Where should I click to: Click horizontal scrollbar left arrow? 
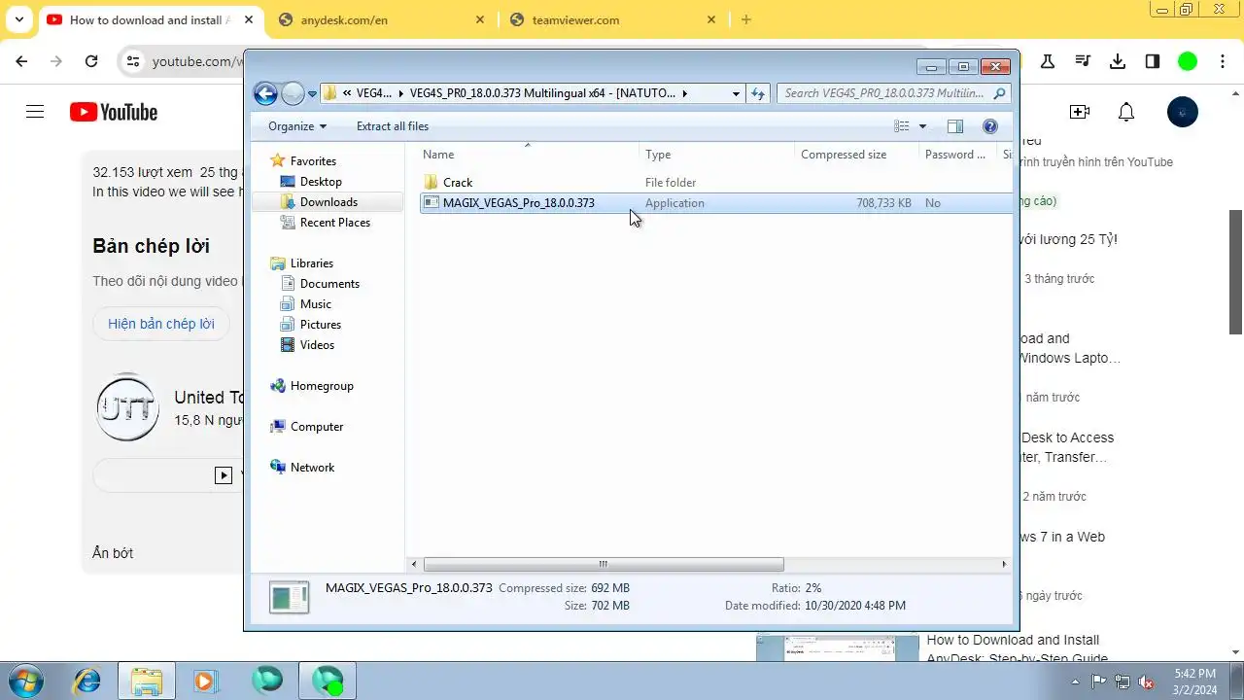(413, 564)
